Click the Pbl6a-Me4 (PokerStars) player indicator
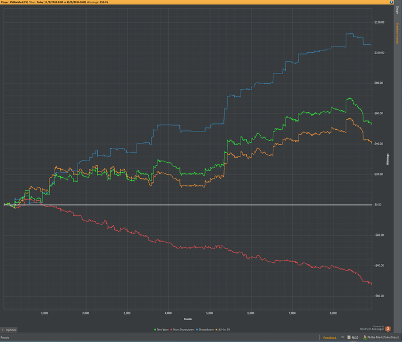The width and height of the screenshot is (402, 342). pyautogui.click(x=381, y=337)
